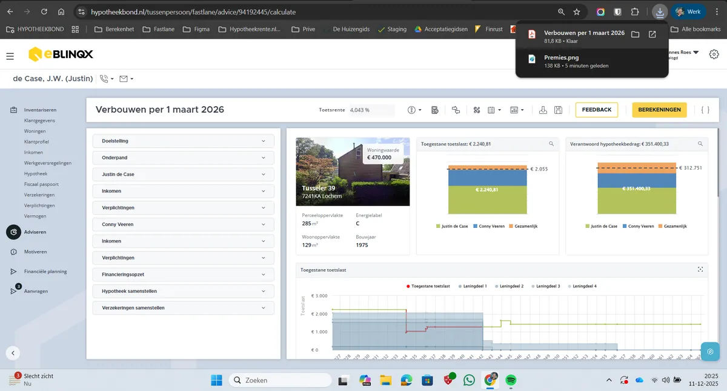Click the Toetsrente input field
The height and width of the screenshot is (391, 727).
tap(371, 110)
